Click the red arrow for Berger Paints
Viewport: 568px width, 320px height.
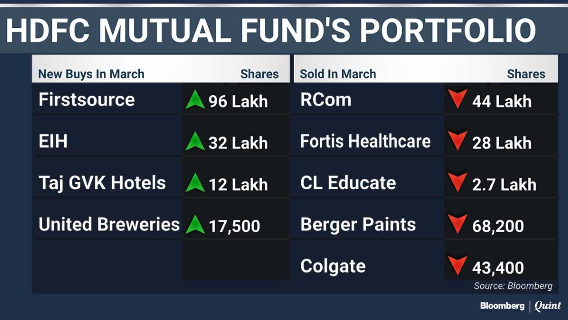(x=457, y=224)
